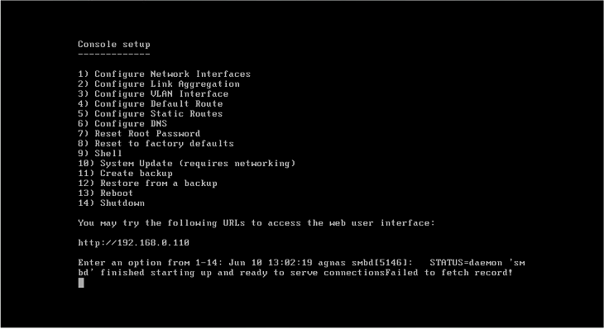Viewport: 604px width, 329px height.
Task: Select Restore from a backup
Action: (147, 184)
